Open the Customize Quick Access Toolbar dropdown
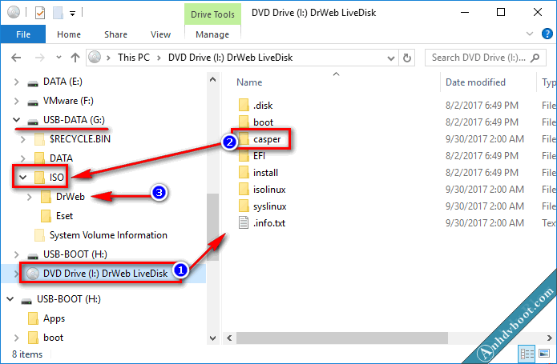This screenshot has height=364, width=557. pyautogui.click(x=72, y=14)
